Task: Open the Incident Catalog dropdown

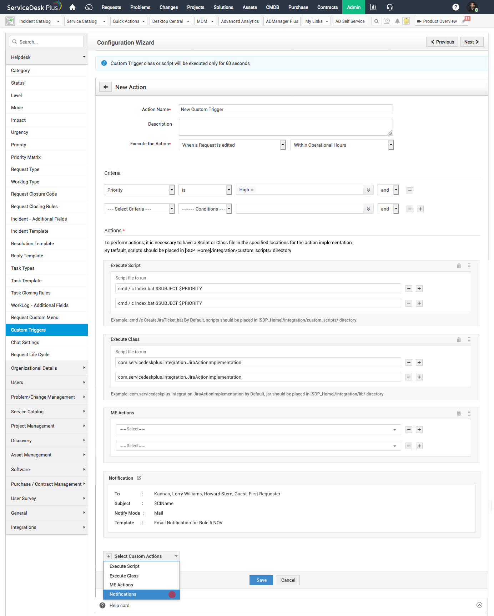Action: 58,21
